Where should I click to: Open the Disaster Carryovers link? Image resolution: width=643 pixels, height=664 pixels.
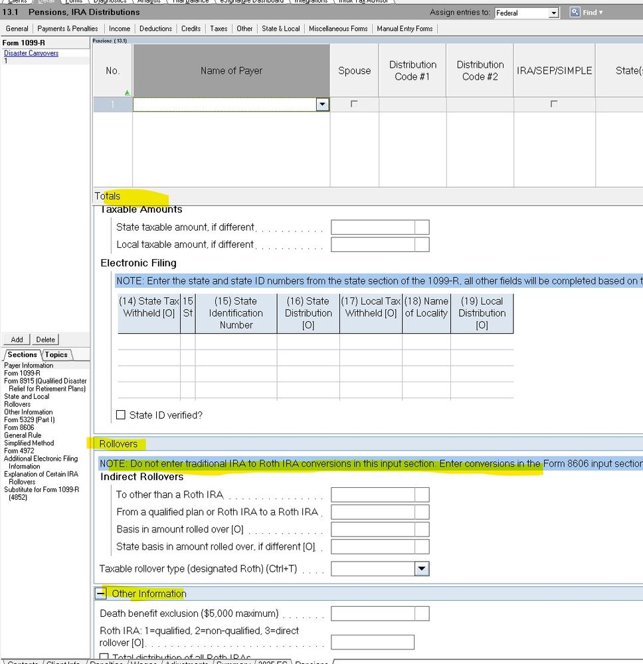(31, 53)
